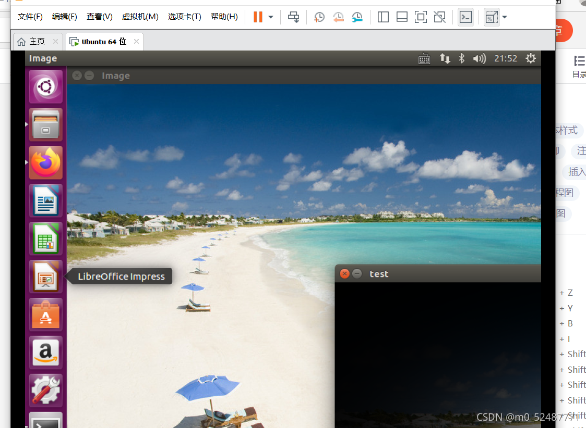Open System Settings wrench-gear launcher icon

[x=45, y=391]
